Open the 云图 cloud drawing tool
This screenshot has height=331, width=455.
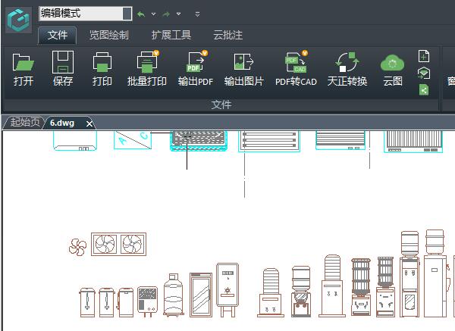(393, 63)
